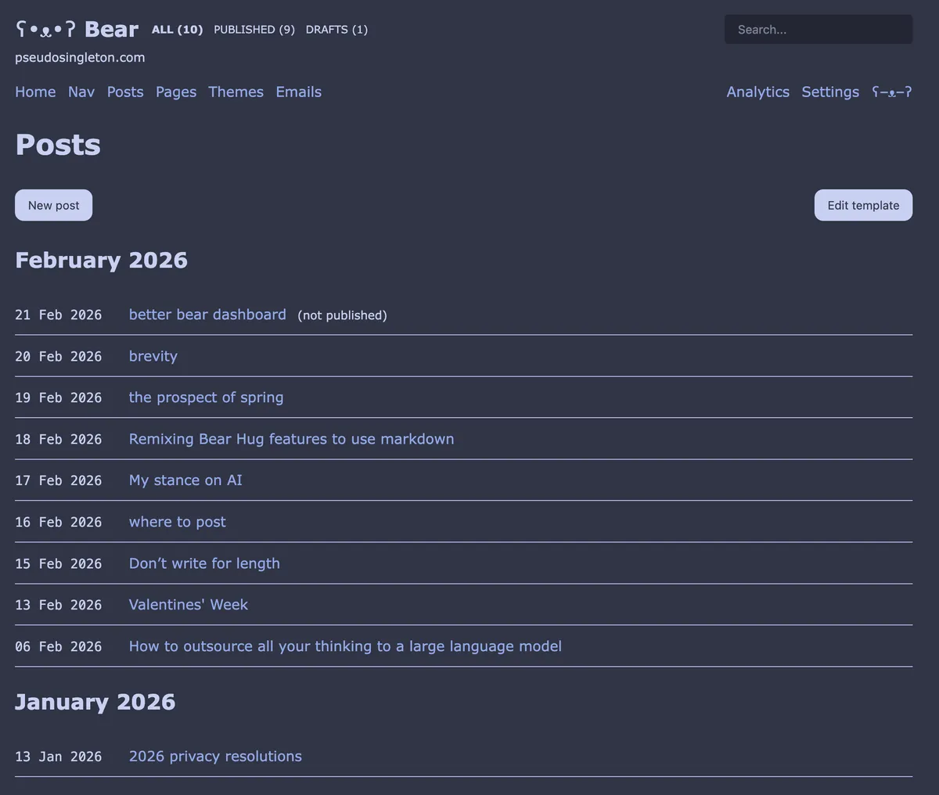
Task: Click the Bear logo face icon
Action: click(45, 30)
